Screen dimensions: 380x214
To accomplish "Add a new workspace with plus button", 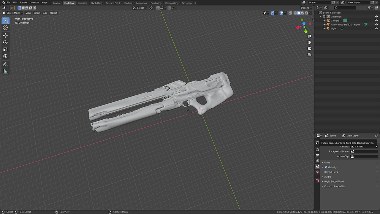I will tap(196, 3).
